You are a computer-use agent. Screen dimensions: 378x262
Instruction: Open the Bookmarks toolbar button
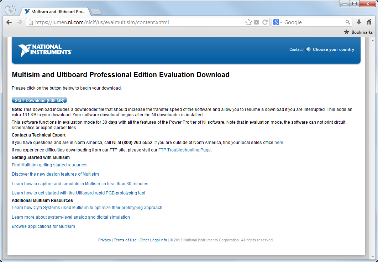(x=358, y=32)
